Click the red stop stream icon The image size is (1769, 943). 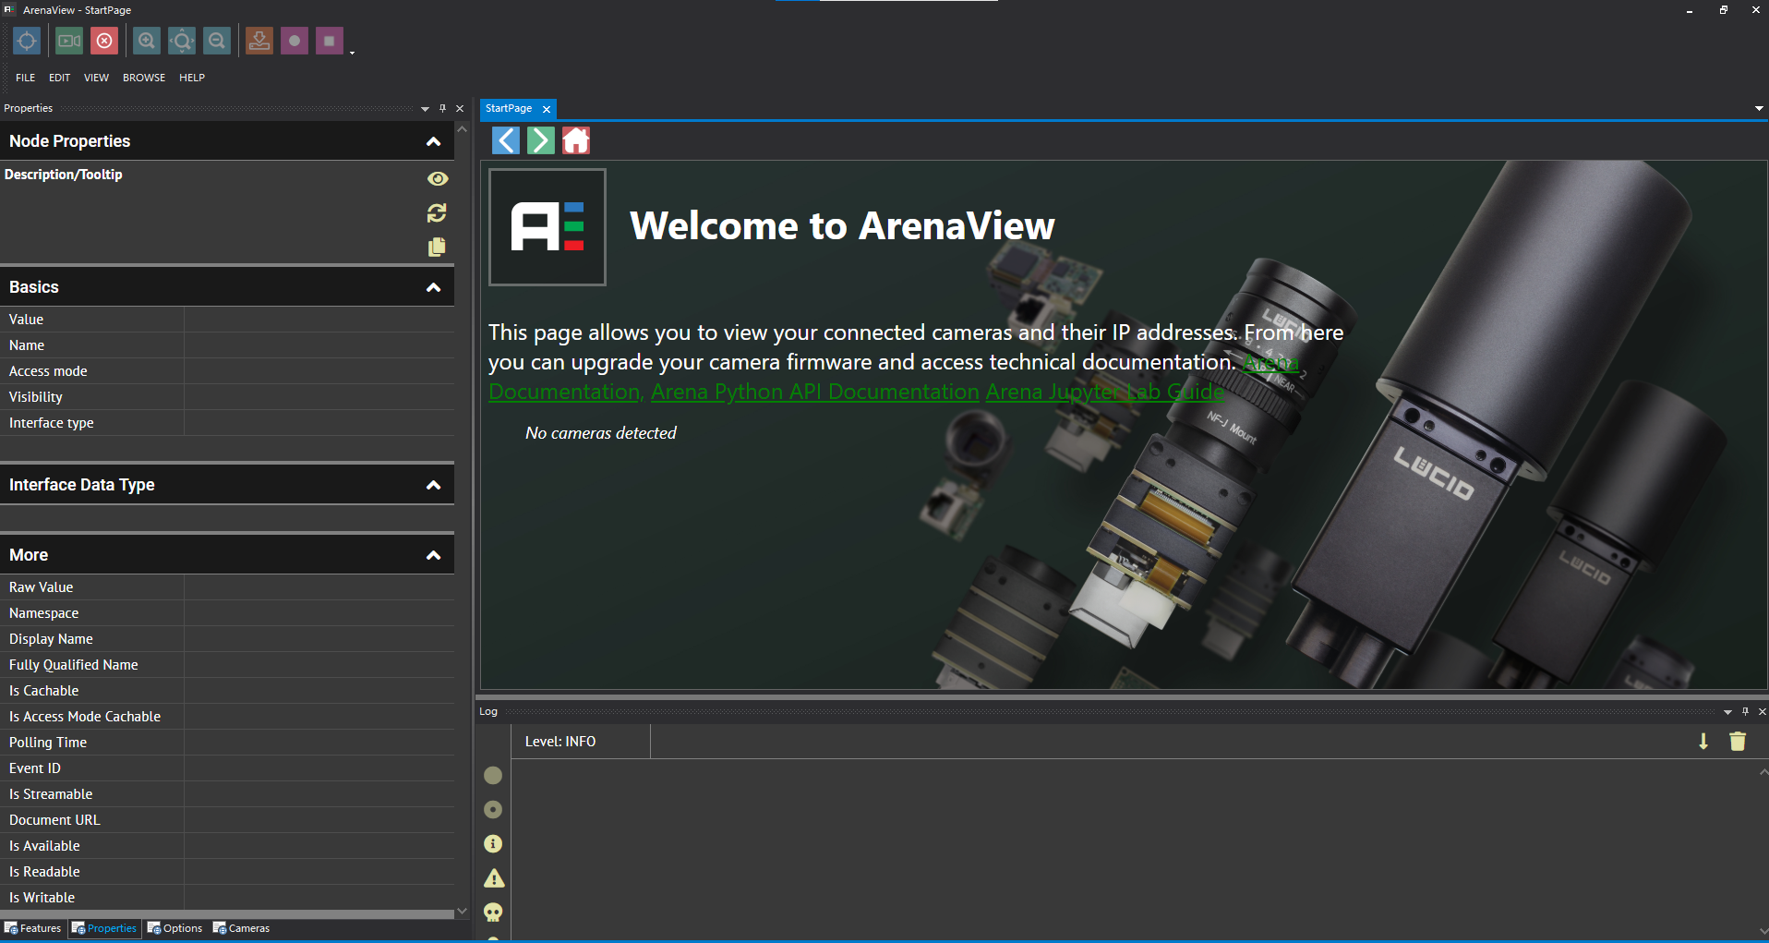pyautogui.click(x=104, y=41)
